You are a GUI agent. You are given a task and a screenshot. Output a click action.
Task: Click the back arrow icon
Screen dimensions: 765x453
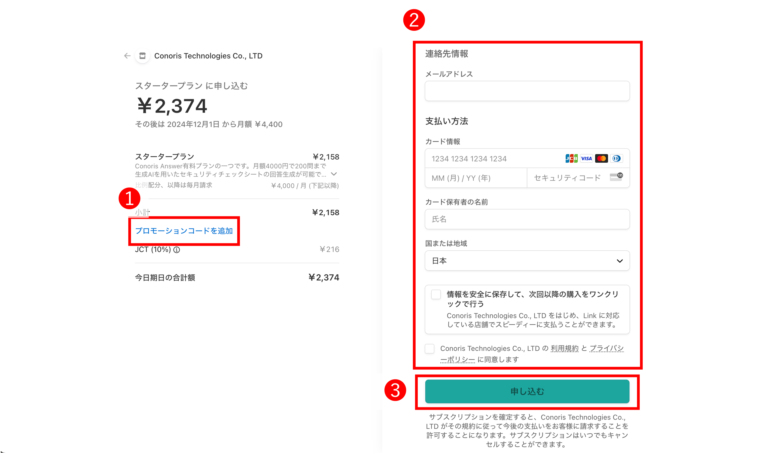click(x=127, y=56)
